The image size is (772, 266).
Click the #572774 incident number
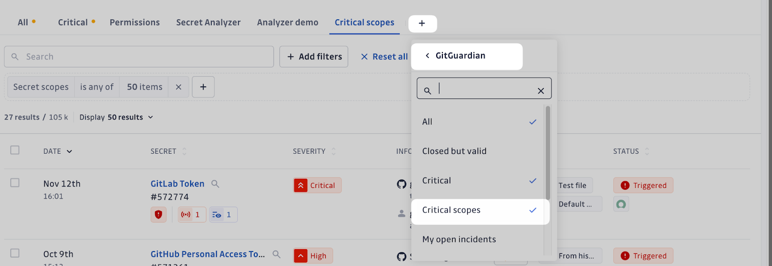pos(170,197)
